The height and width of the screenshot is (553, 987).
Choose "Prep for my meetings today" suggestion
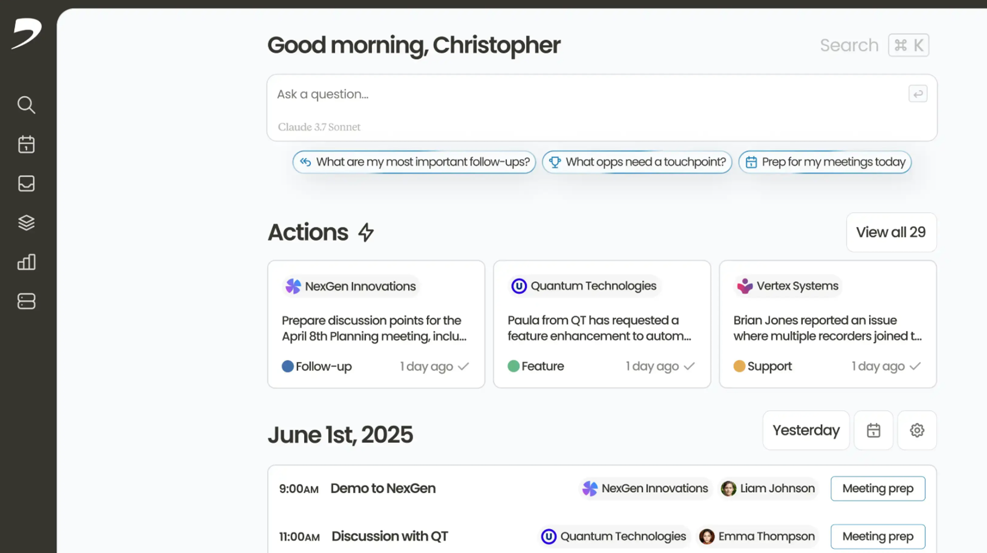click(825, 162)
